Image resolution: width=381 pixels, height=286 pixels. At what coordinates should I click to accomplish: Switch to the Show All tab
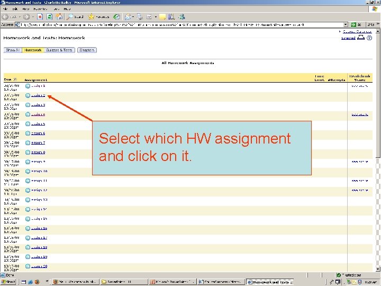13,50
